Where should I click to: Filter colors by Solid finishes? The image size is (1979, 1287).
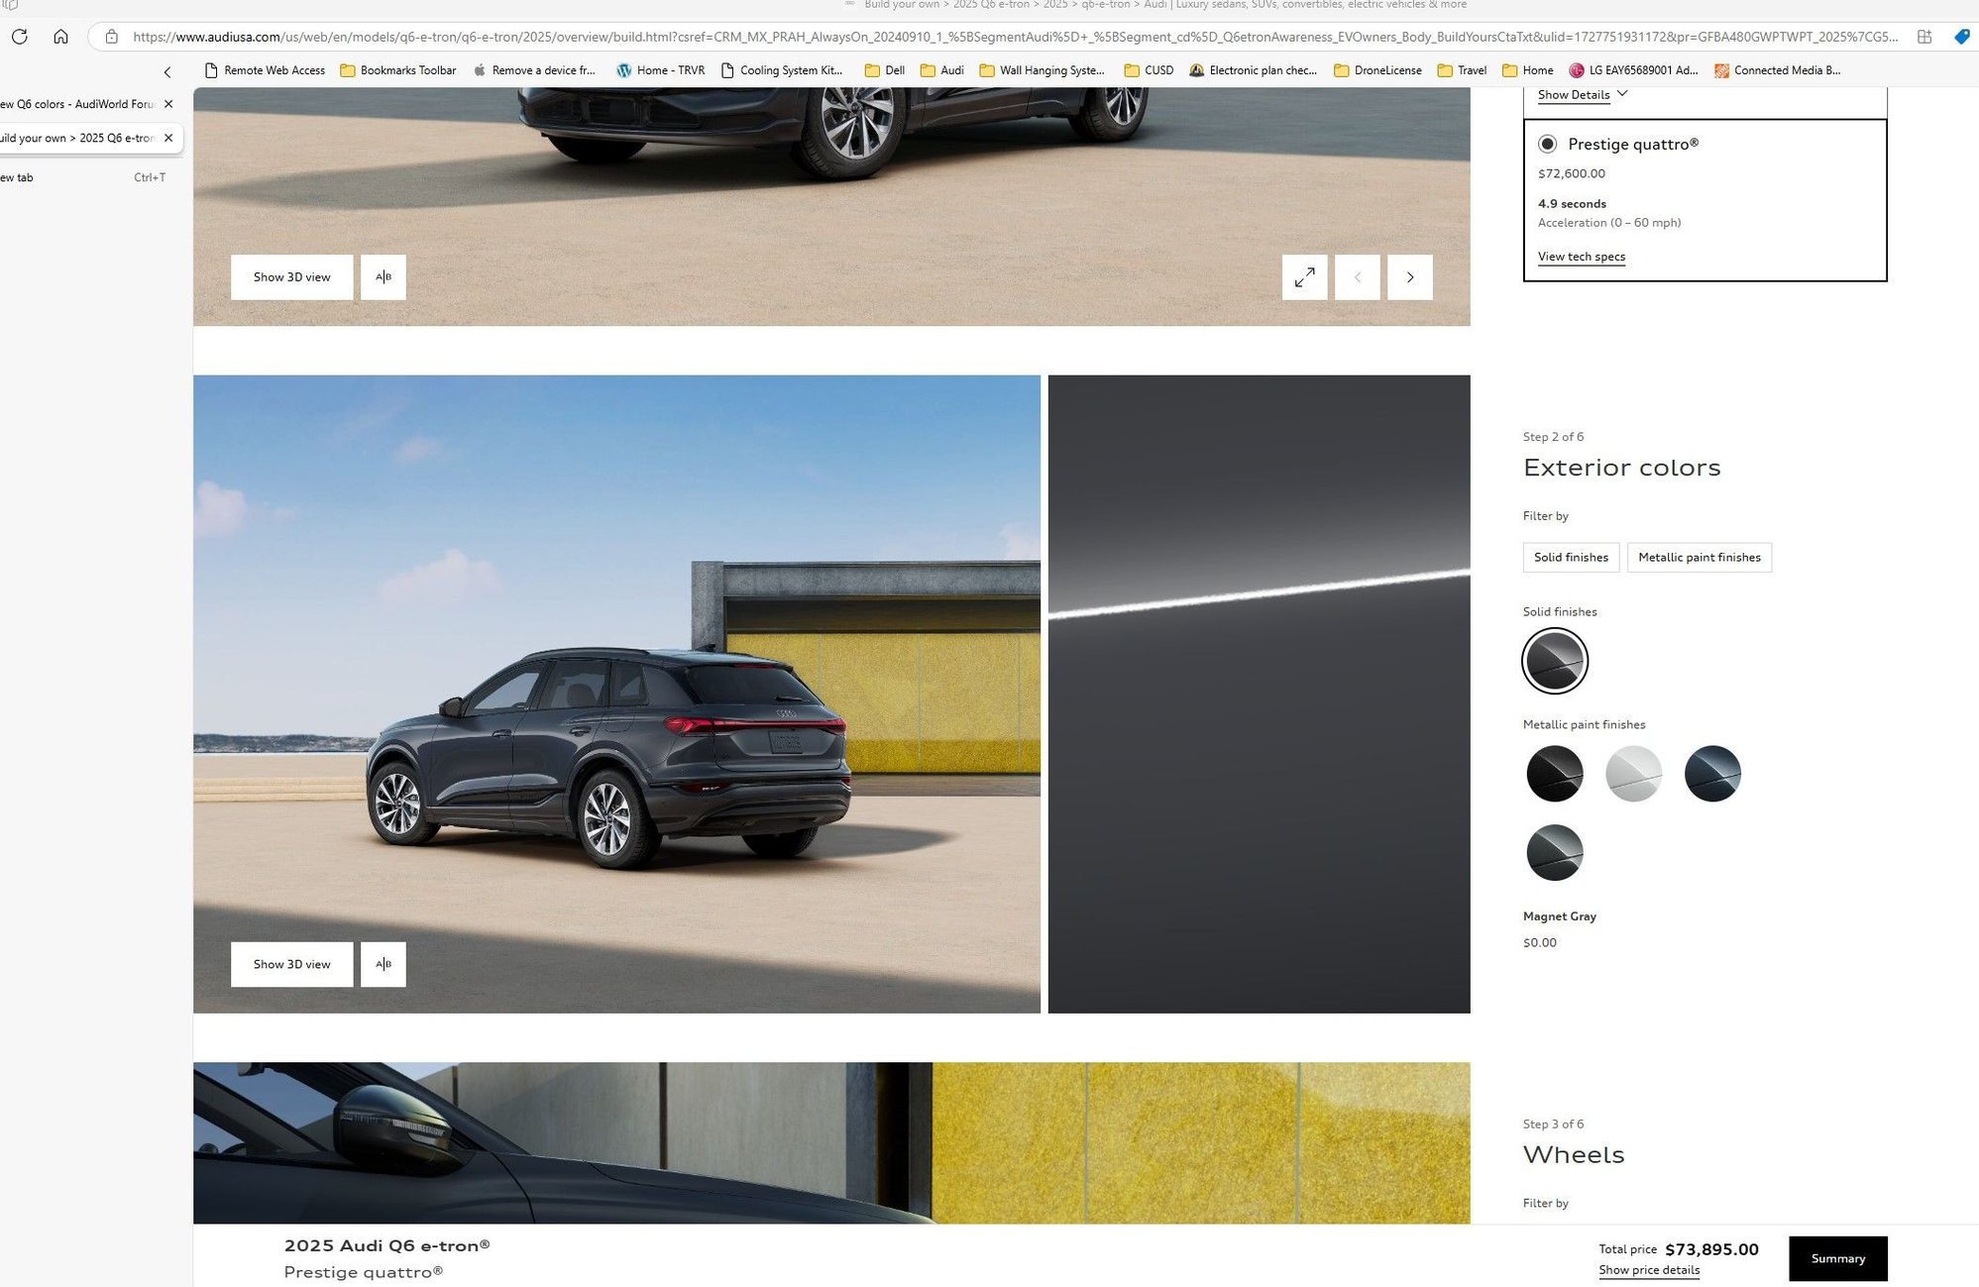point(1571,557)
